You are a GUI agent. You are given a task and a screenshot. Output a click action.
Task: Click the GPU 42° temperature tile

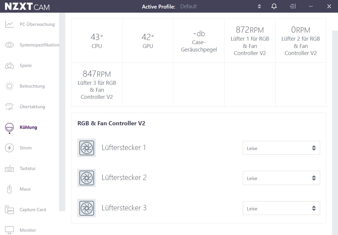click(148, 41)
